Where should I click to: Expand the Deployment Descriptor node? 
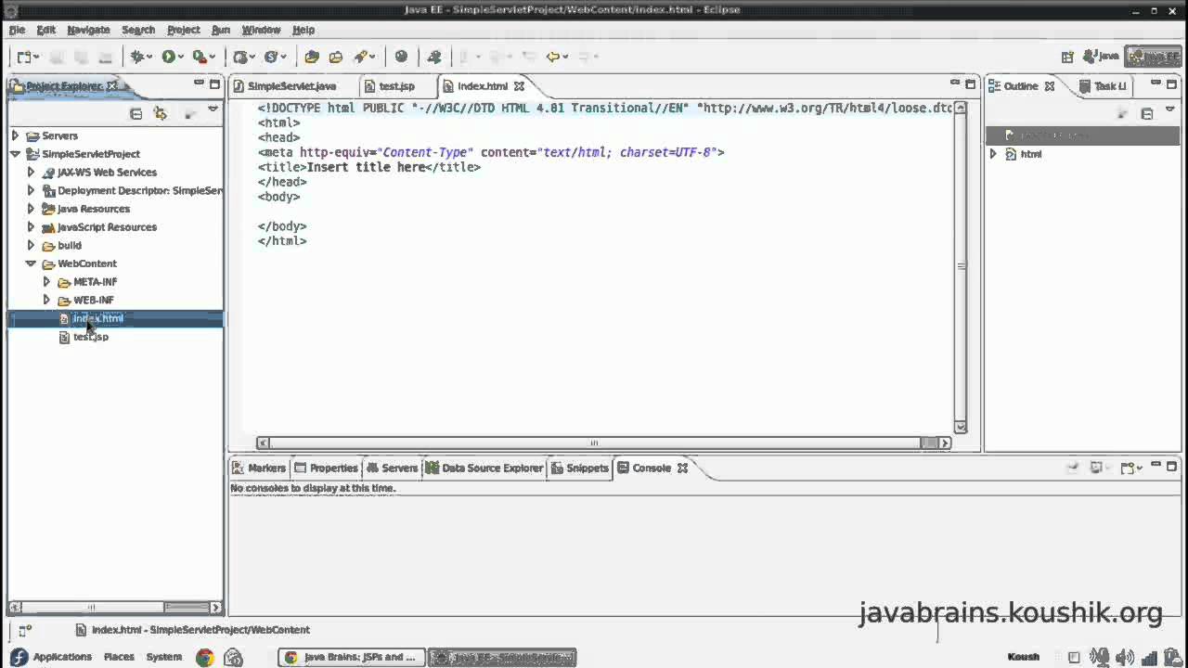tap(31, 191)
